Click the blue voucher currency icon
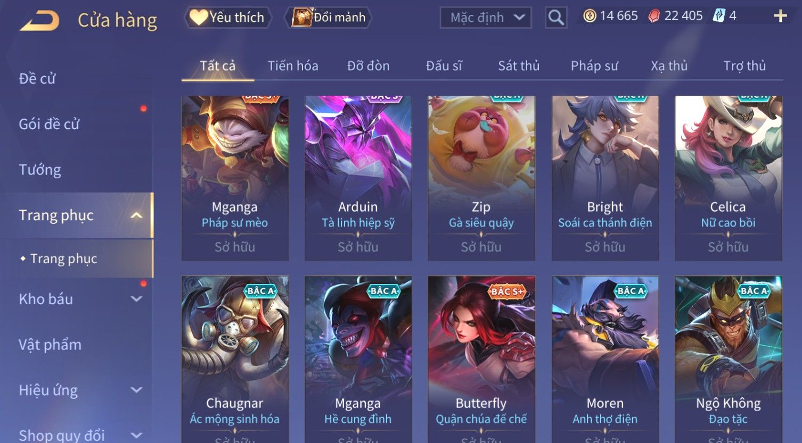802x443 pixels. click(719, 16)
